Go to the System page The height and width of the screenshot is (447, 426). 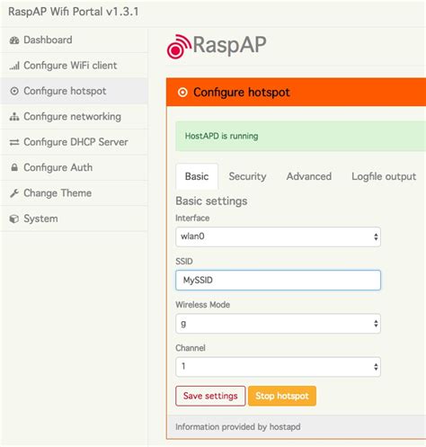74,219
